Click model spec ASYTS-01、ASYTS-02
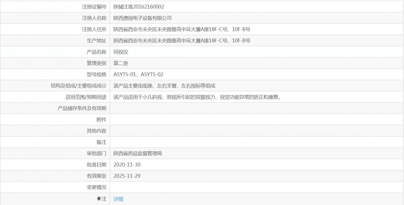 [x=138, y=74]
